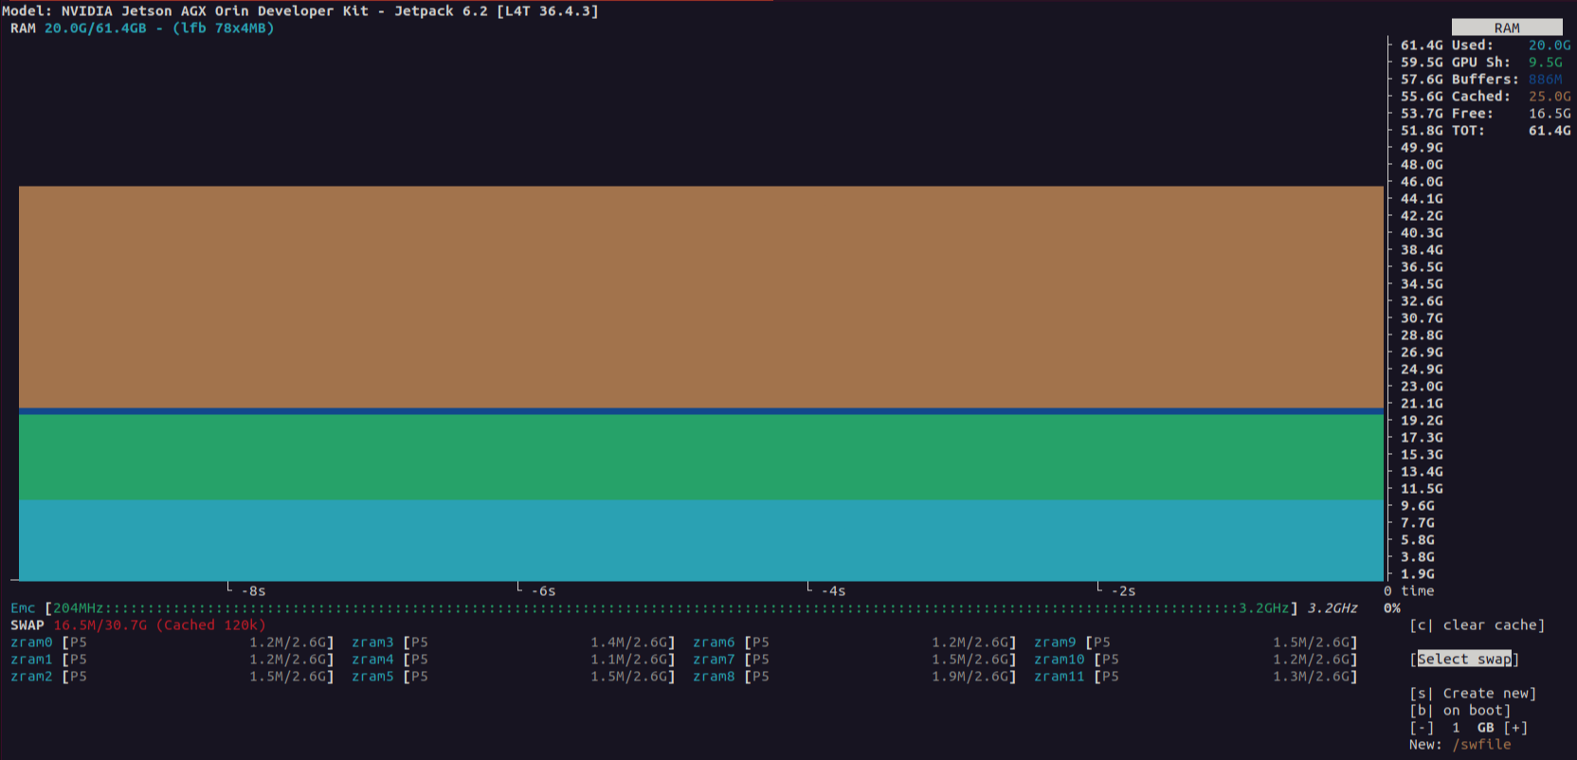
Task: Activate the highlighted Select swap button
Action: tap(1464, 659)
